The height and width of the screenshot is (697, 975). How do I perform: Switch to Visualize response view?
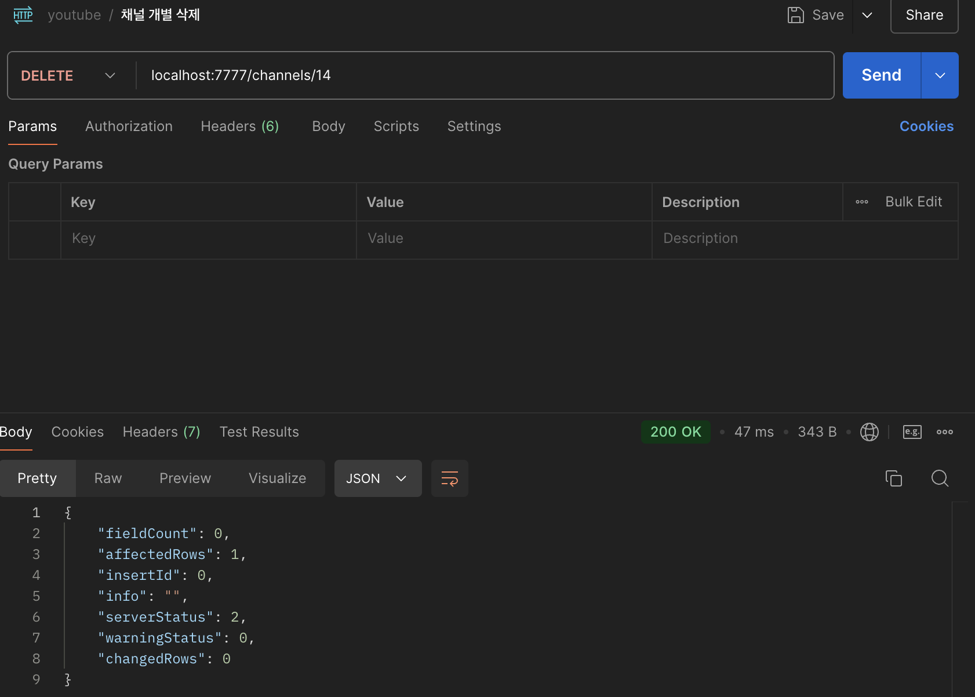click(x=278, y=478)
